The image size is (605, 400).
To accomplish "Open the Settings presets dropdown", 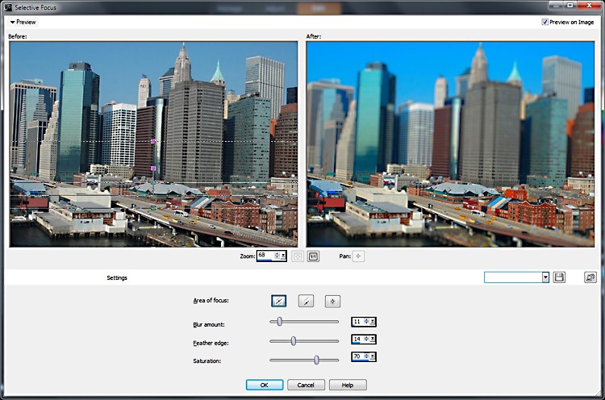I will click(545, 277).
